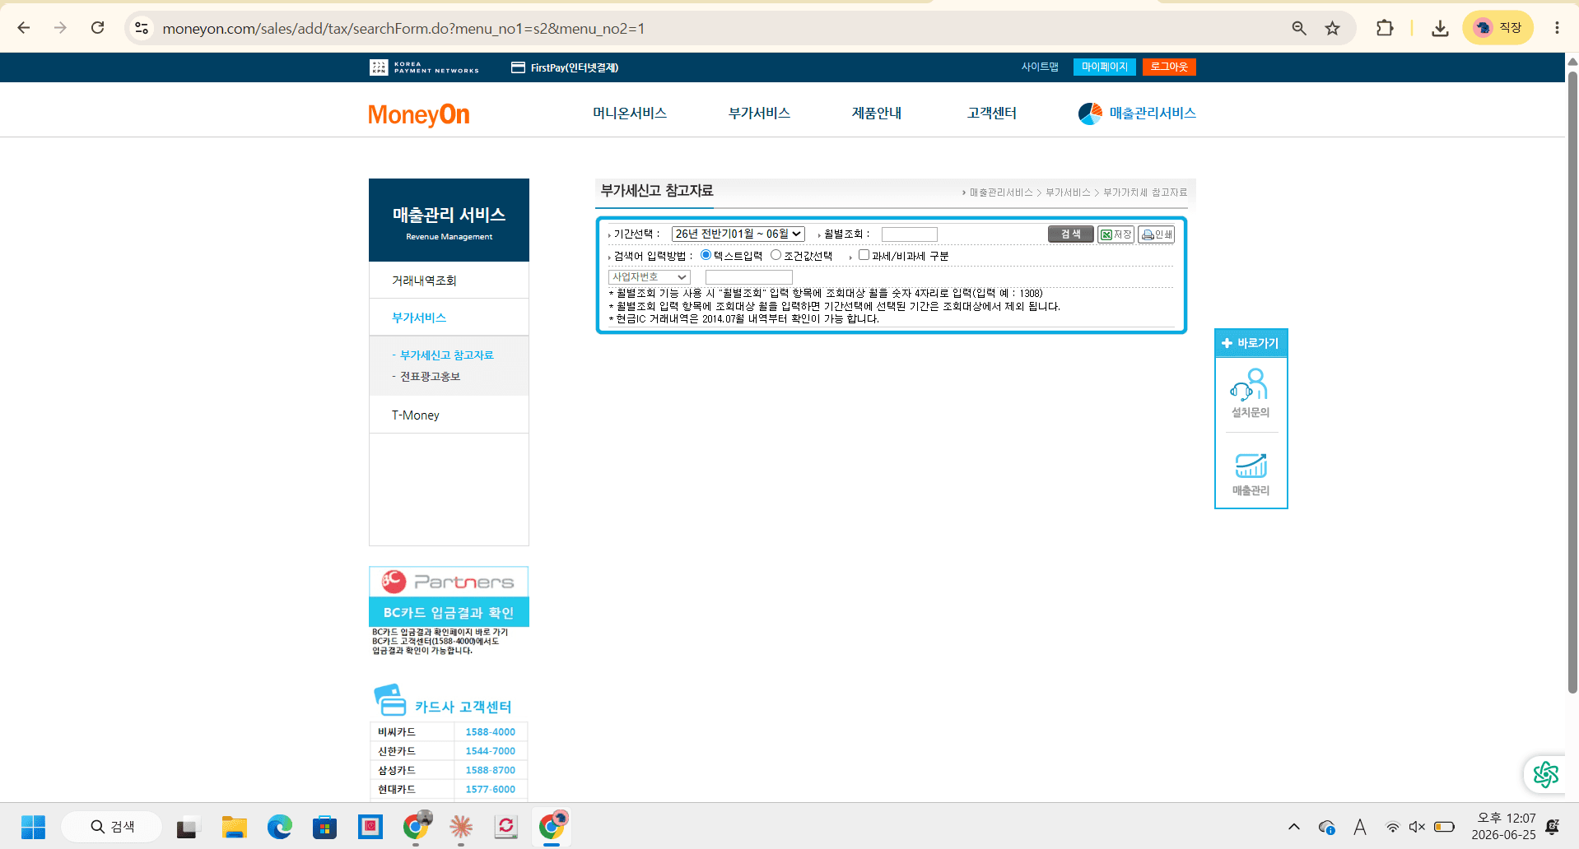Open 매출관리서비스 pie chart menu
Screen dimensions: 1579x849
(1137, 113)
